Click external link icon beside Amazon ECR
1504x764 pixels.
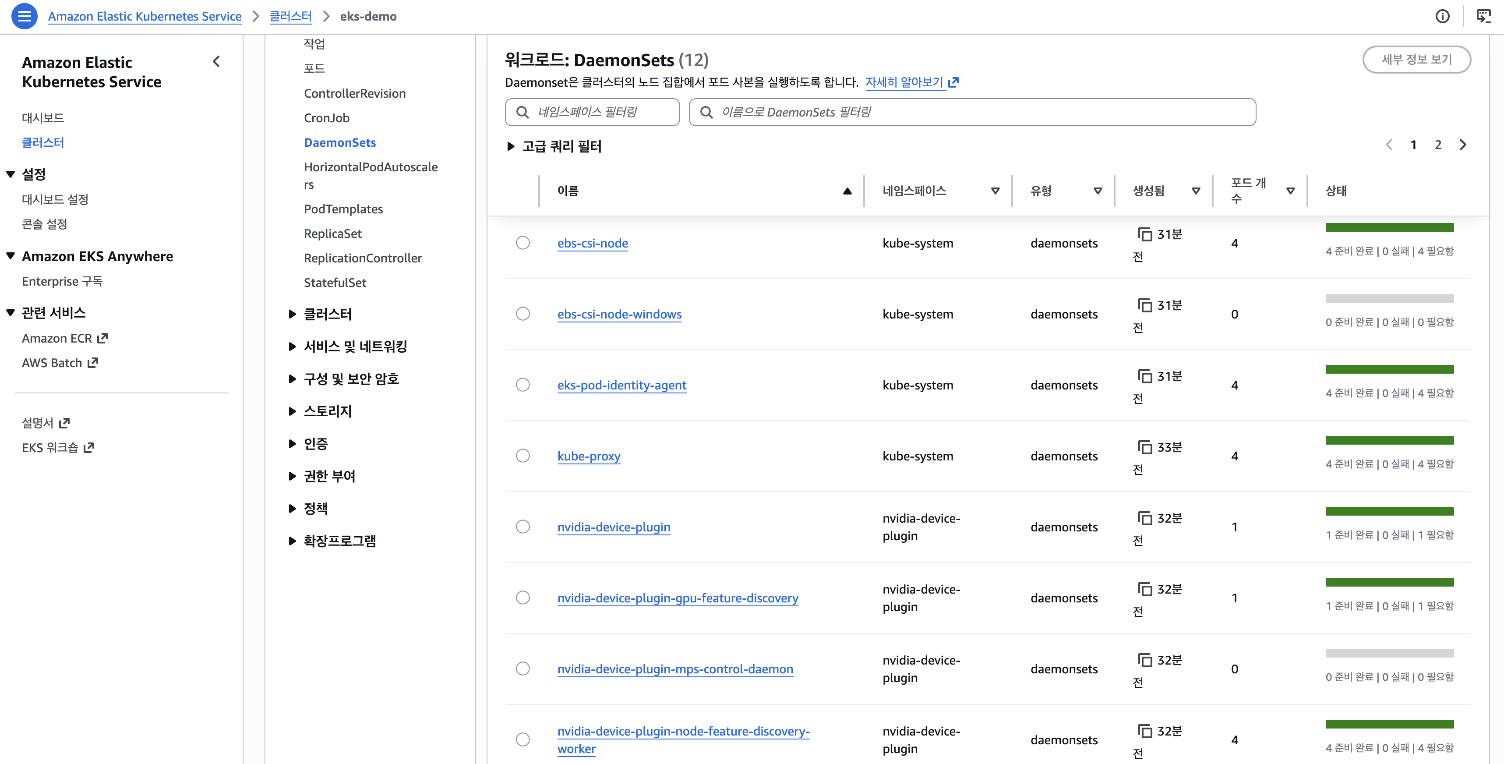pyautogui.click(x=103, y=338)
